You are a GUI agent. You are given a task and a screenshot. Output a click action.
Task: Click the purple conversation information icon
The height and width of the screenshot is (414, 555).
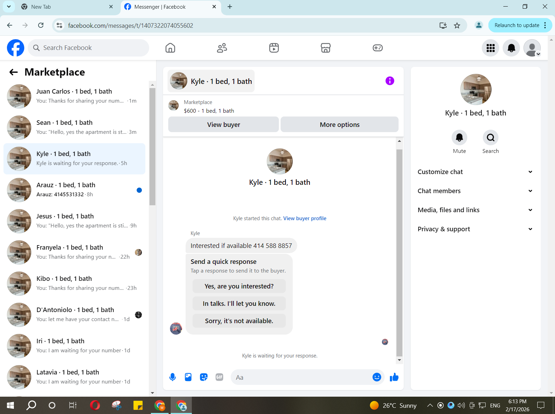[390, 81]
